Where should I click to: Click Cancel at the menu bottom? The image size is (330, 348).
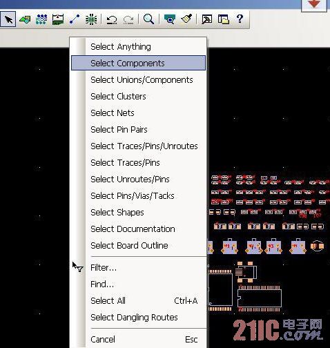coord(138,340)
